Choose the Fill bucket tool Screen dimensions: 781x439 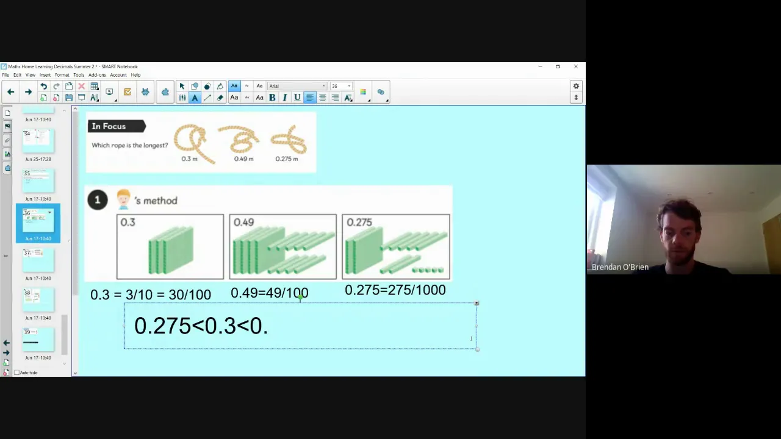click(x=220, y=86)
